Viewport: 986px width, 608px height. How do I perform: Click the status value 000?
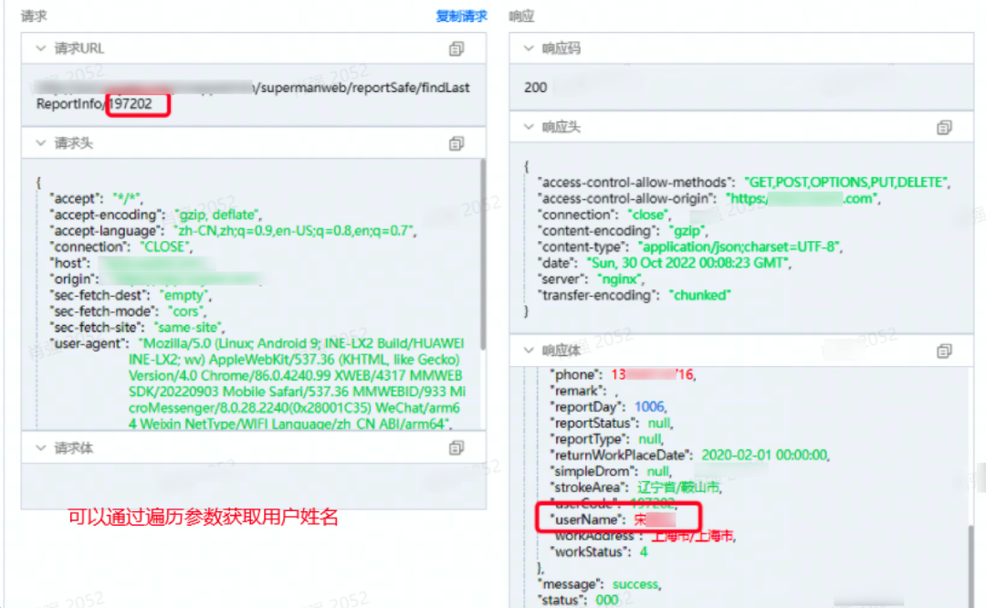tap(607, 601)
